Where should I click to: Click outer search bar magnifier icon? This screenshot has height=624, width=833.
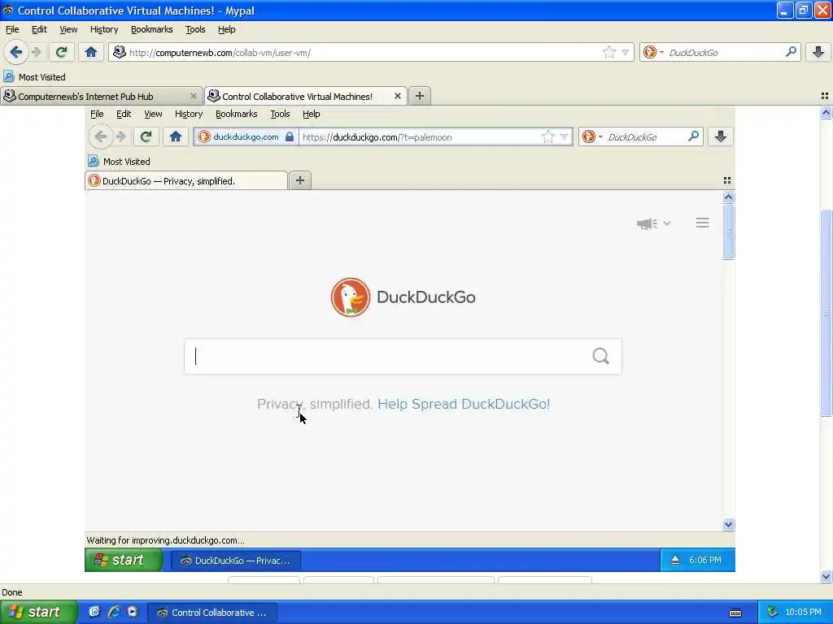pos(791,51)
